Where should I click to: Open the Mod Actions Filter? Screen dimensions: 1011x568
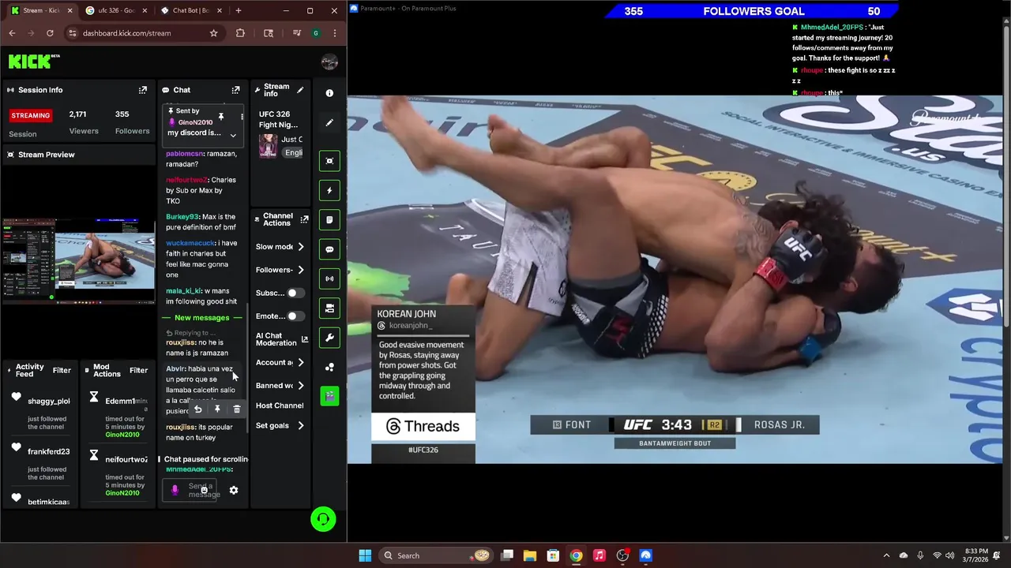click(x=138, y=370)
